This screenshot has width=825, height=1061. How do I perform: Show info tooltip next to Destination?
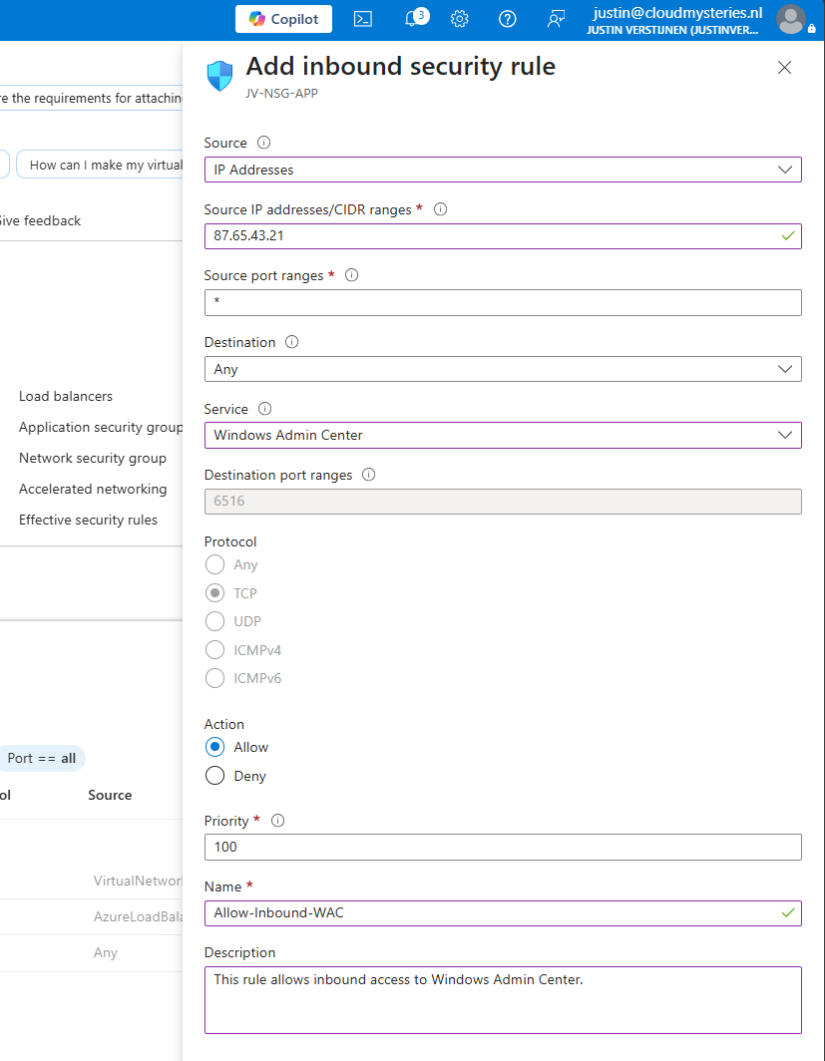click(x=291, y=342)
